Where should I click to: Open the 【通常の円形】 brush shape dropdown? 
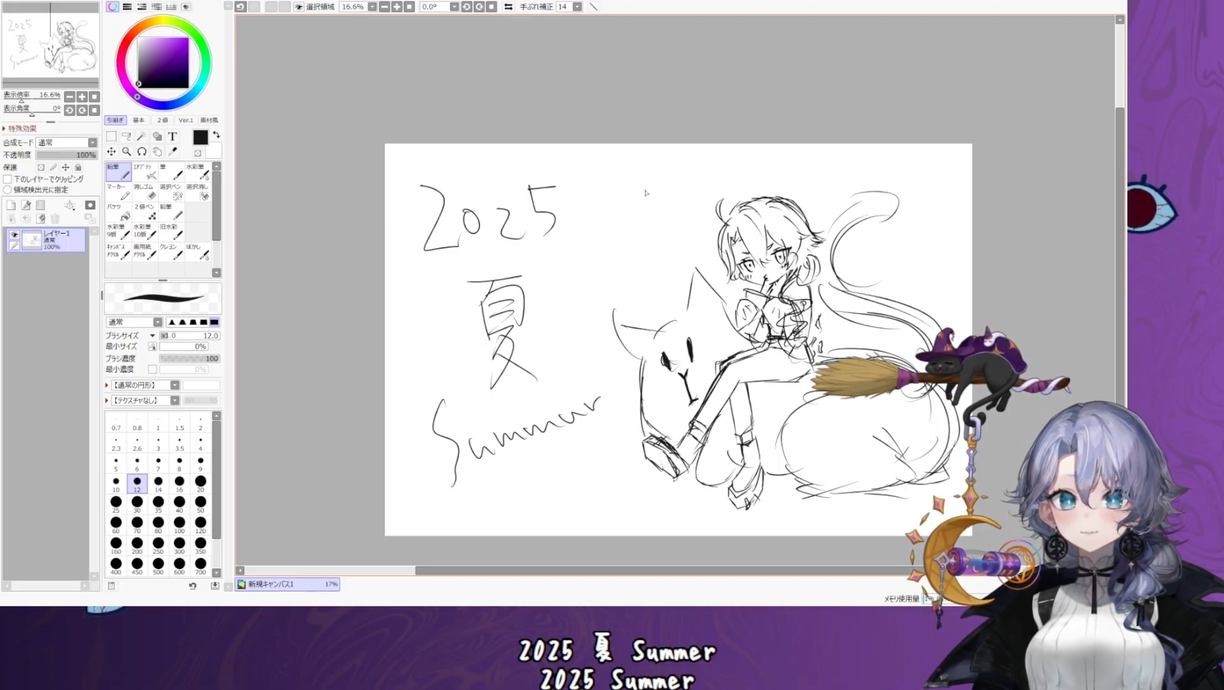pyautogui.click(x=145, y=385)
